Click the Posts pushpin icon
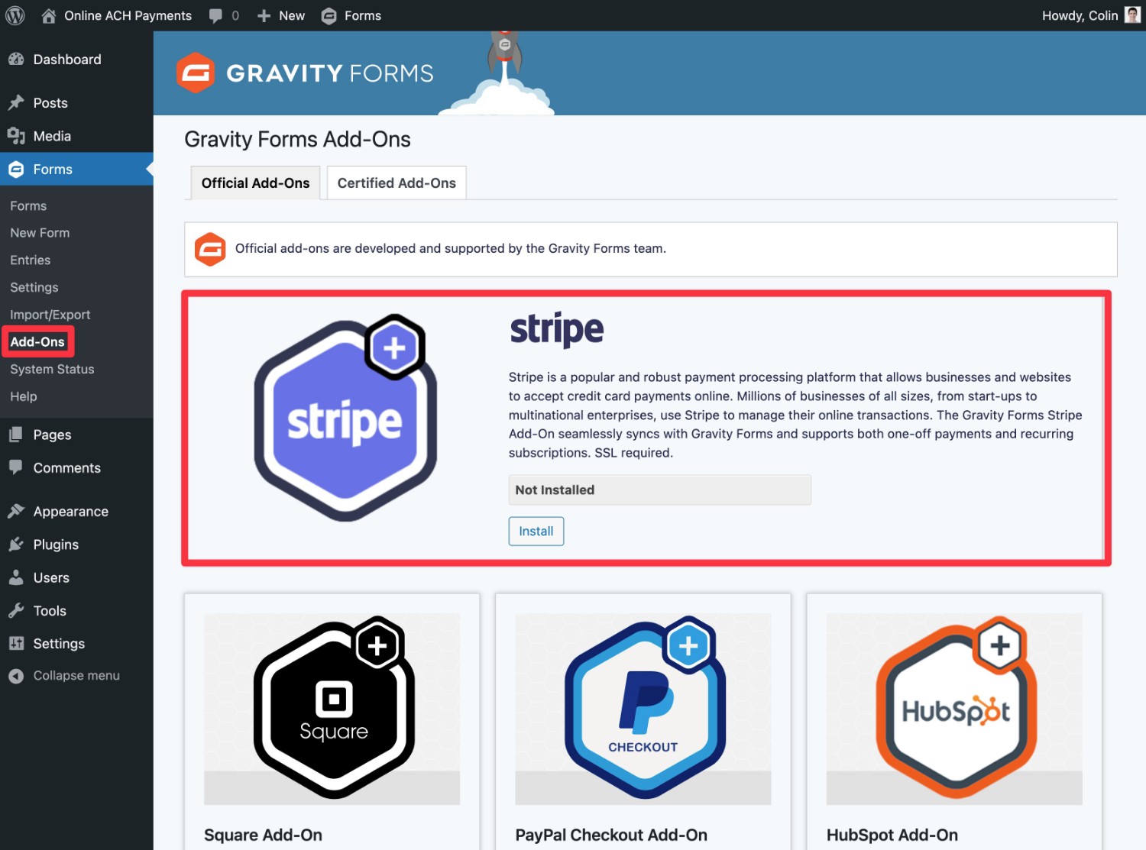This screenshot has width=1146, height=850. [16, 102]
